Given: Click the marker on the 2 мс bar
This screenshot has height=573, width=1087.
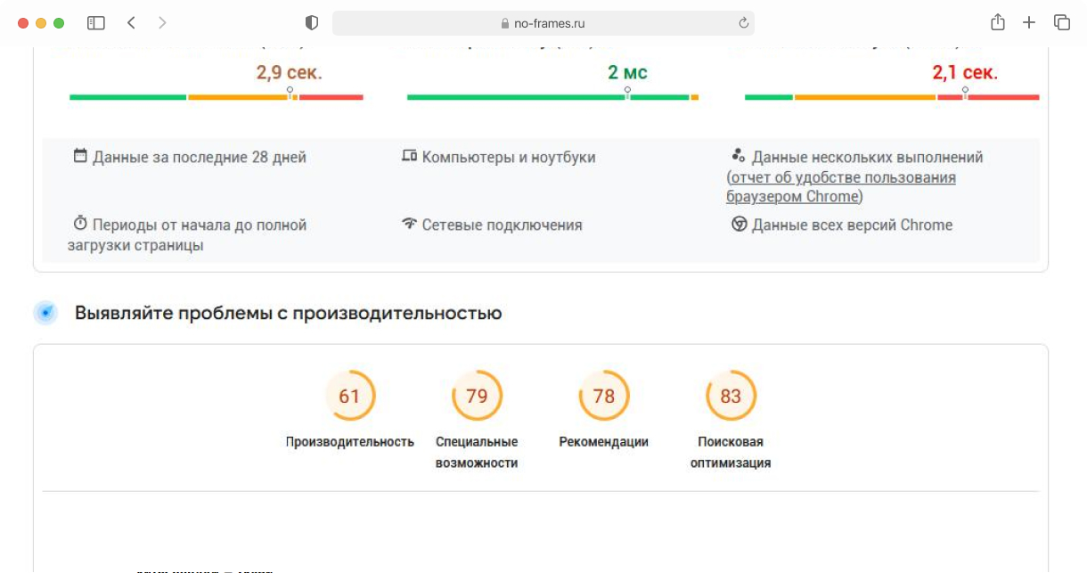Looking at the screenshot, I should tap(627, 92).
